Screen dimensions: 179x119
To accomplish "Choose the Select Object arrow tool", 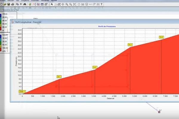I will (x=52, y=4).
